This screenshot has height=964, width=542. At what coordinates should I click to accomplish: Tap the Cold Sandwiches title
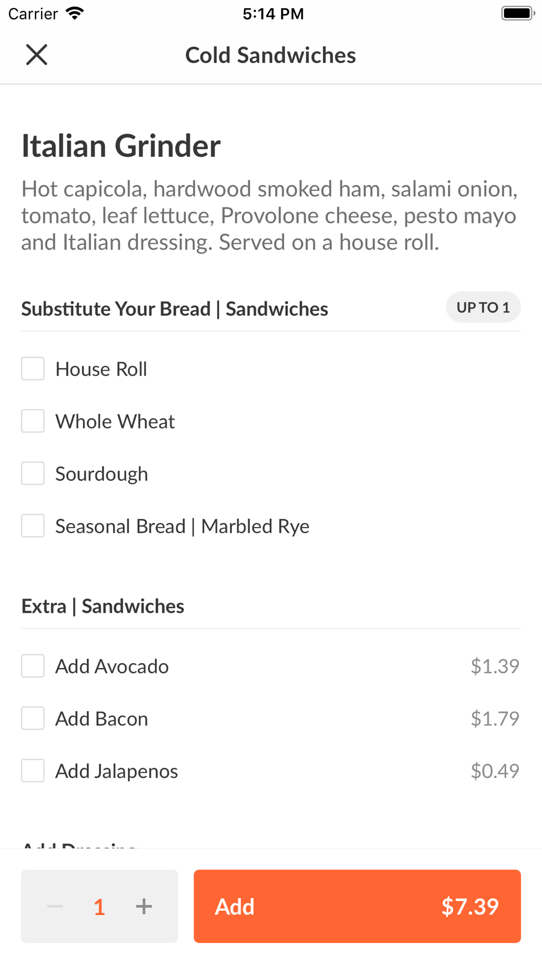pyautogui.click(x=270, y=55)
